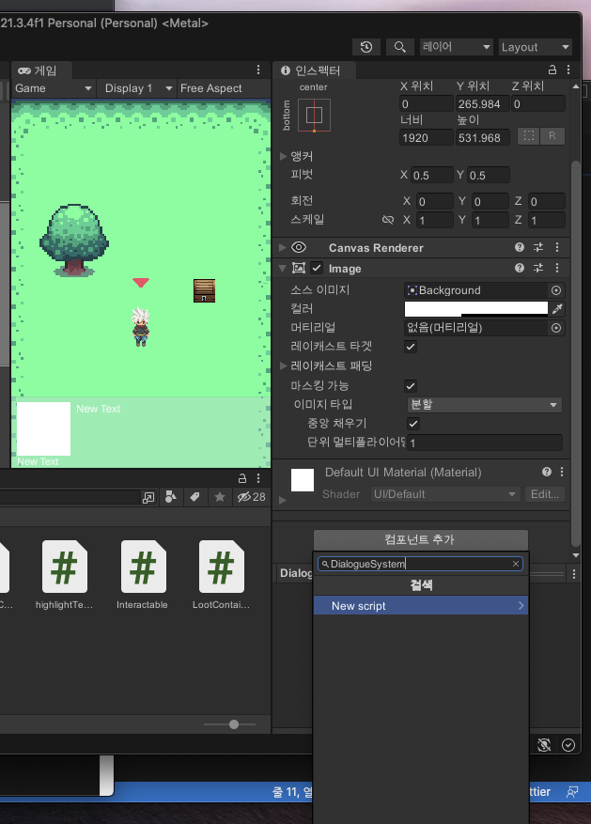Expand the 앵커 section
The width and height of the screenshot is (591, 824).
point(283,156)
